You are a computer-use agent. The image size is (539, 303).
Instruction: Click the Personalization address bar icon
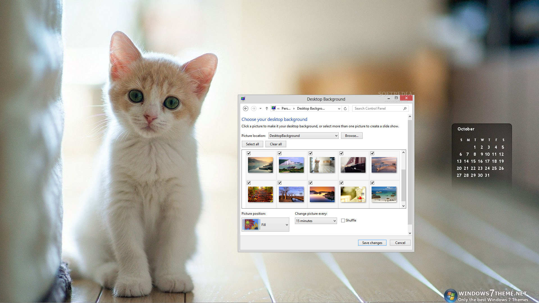coord(274,108)
